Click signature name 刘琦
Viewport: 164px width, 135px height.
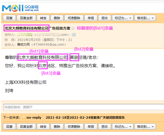(9, 90)
